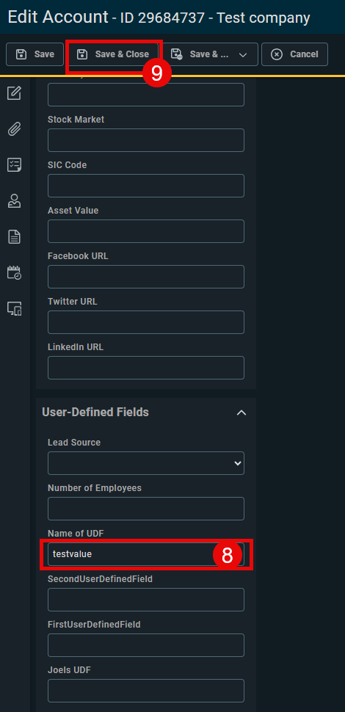This screenshot has width=345, height=712.
Task: Focus the SIC Code field
Action: 146,186
